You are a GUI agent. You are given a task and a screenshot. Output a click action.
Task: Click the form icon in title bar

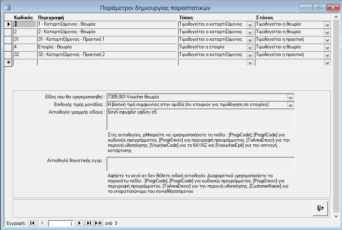[x=7, y=8]
